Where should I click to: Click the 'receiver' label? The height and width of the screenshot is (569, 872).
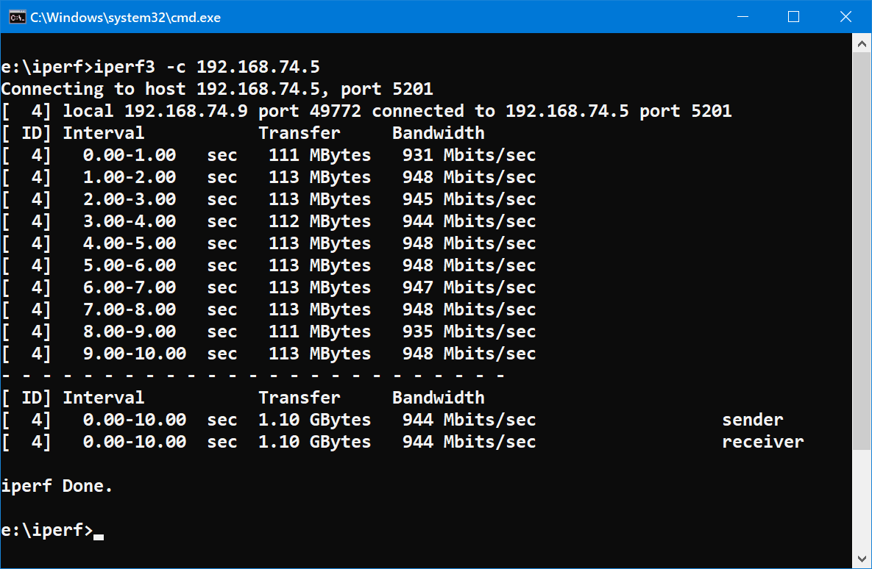point(763,442)
